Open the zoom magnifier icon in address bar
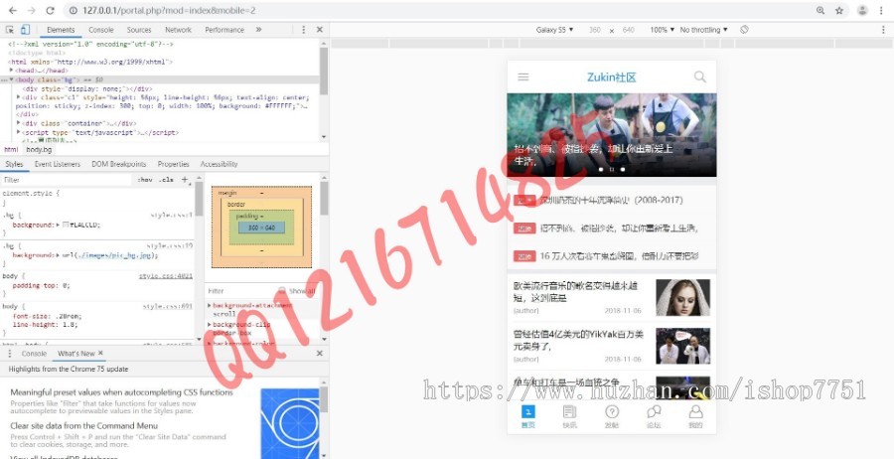Viewport: 894px width, 459px height. pos(820,10)
